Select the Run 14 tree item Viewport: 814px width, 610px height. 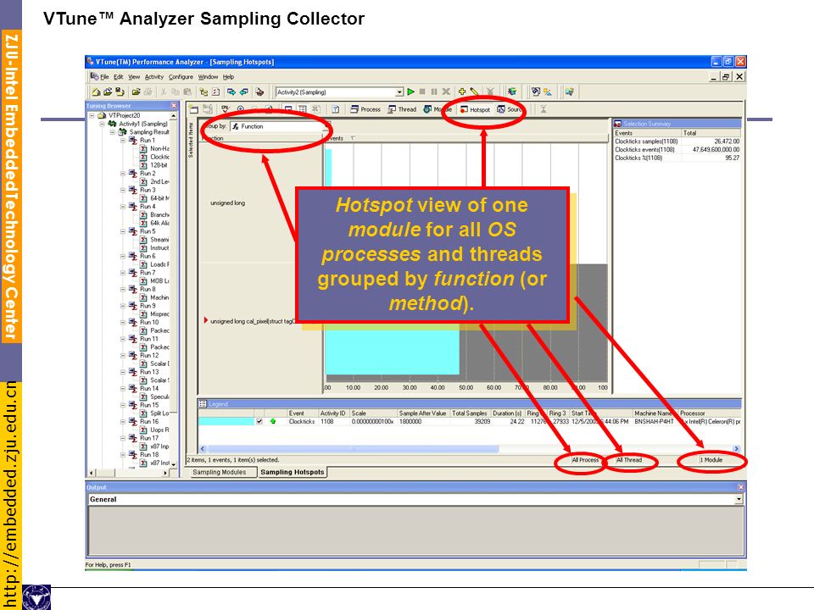(149, 388)
